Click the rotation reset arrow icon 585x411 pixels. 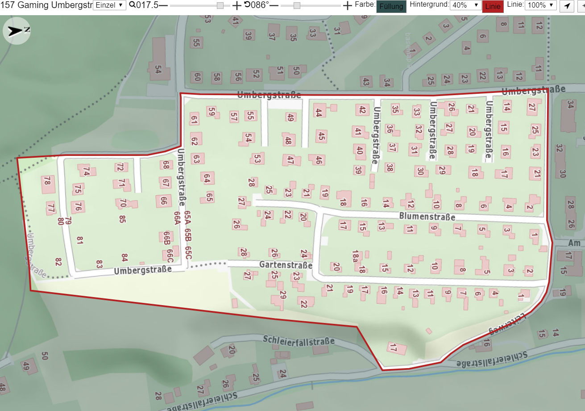tap(247, 5)
